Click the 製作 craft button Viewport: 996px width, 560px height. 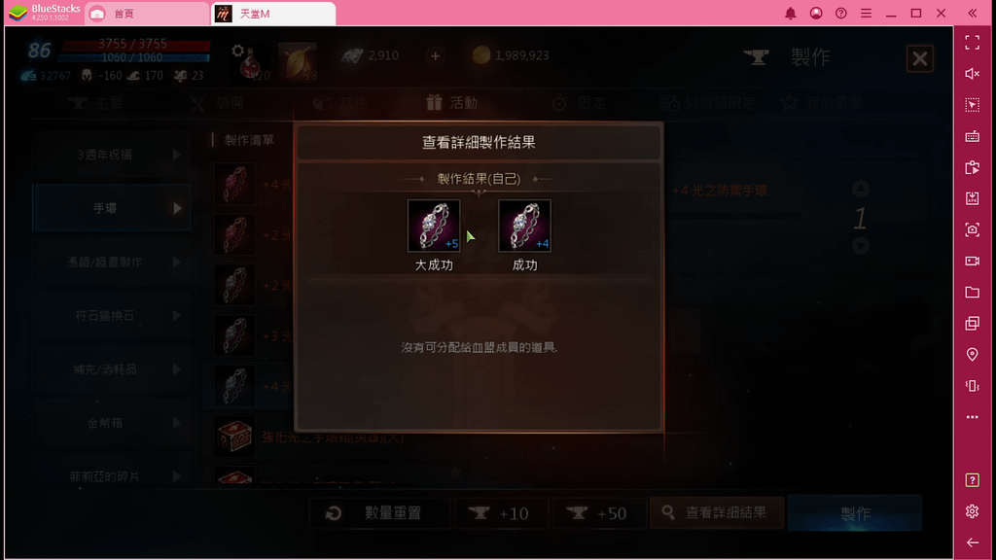coord(854,513)
